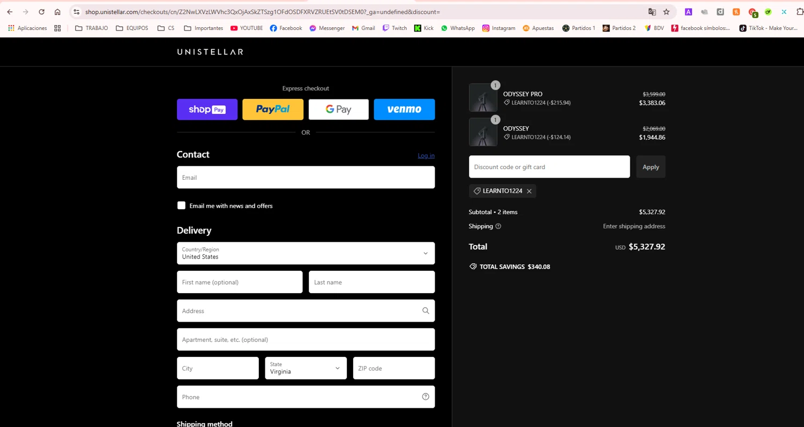Click the ZIP code field

[x=394, y=368]
